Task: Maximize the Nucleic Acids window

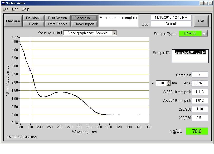Action: tap(206, 3)
